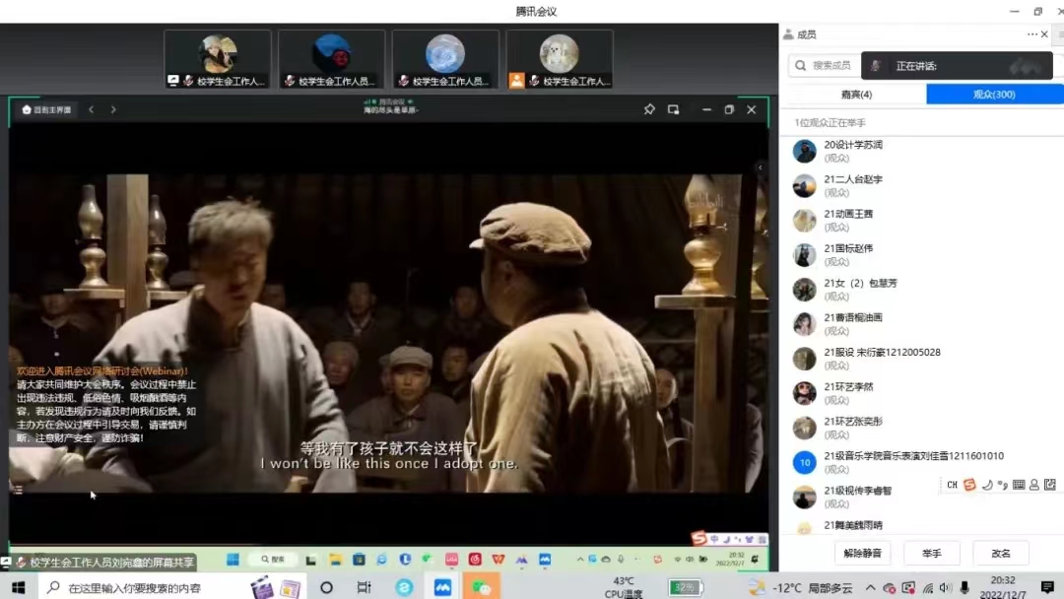Select audience member 21动画王茜
This screenshot has height=599, width=1064.
tap(921, 221)
